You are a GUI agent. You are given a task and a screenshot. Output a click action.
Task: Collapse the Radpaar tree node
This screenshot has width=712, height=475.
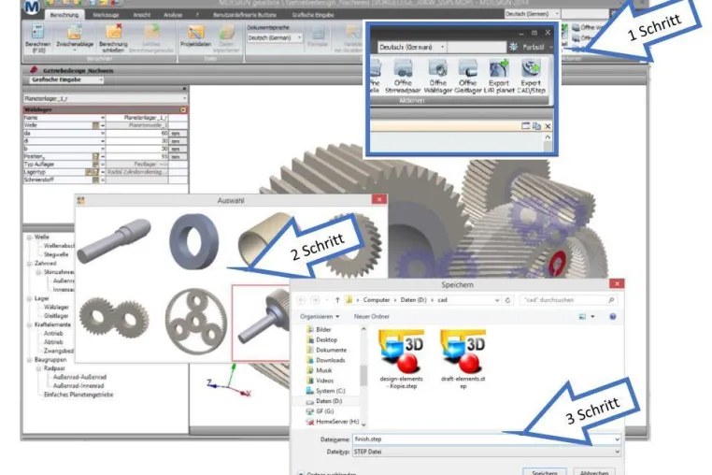[38, 368]
